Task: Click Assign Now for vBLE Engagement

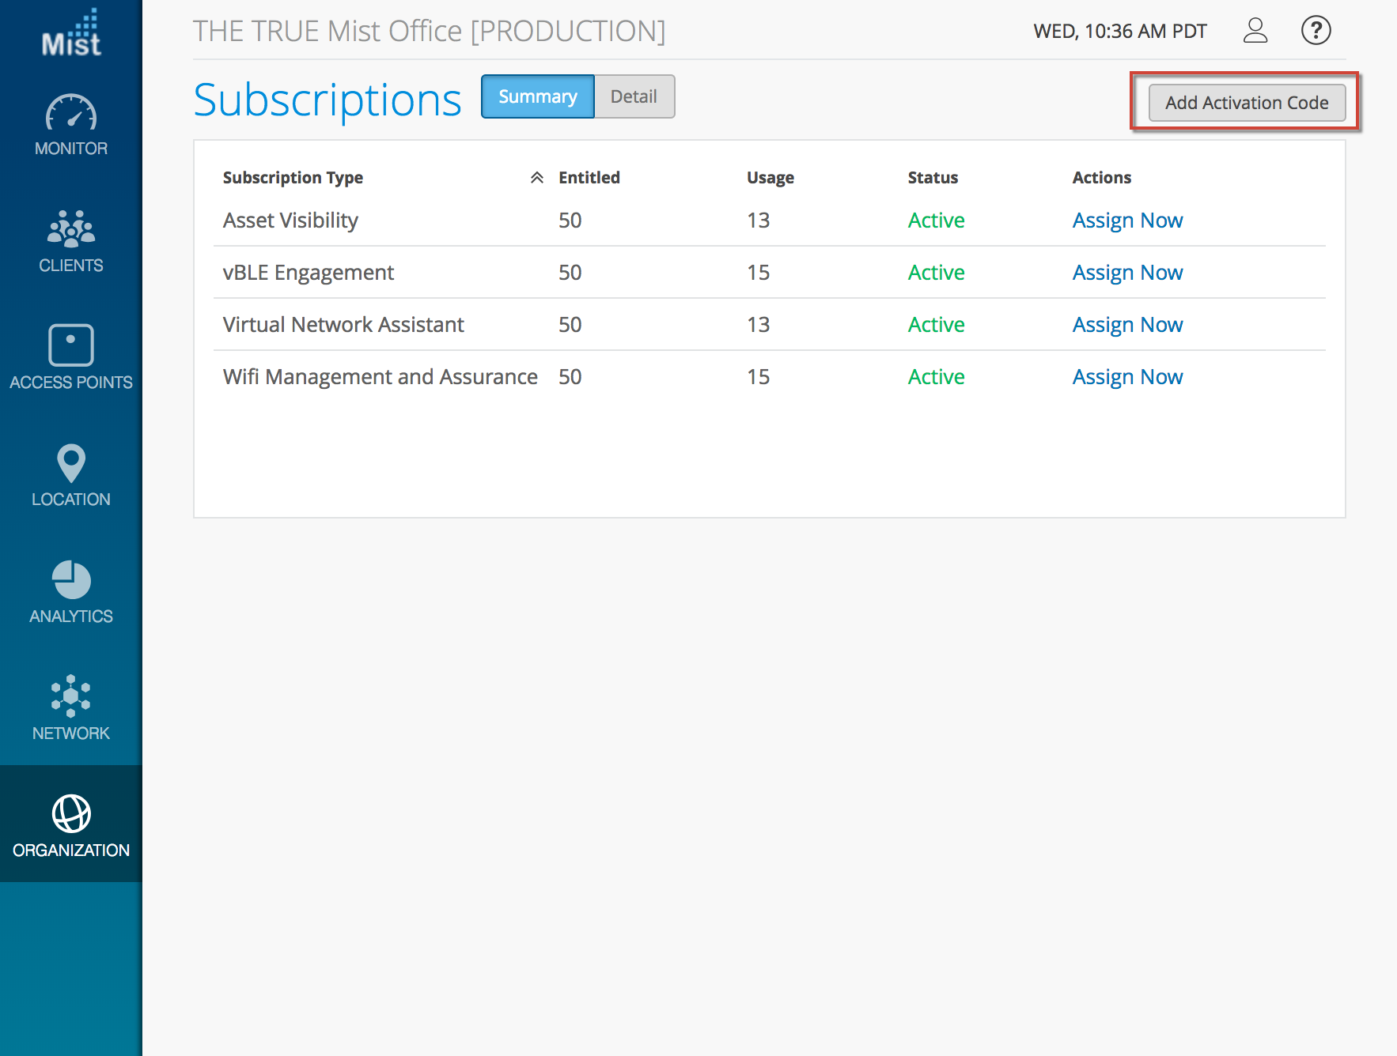Action: pyautogui.click(x=1127, y=273)
